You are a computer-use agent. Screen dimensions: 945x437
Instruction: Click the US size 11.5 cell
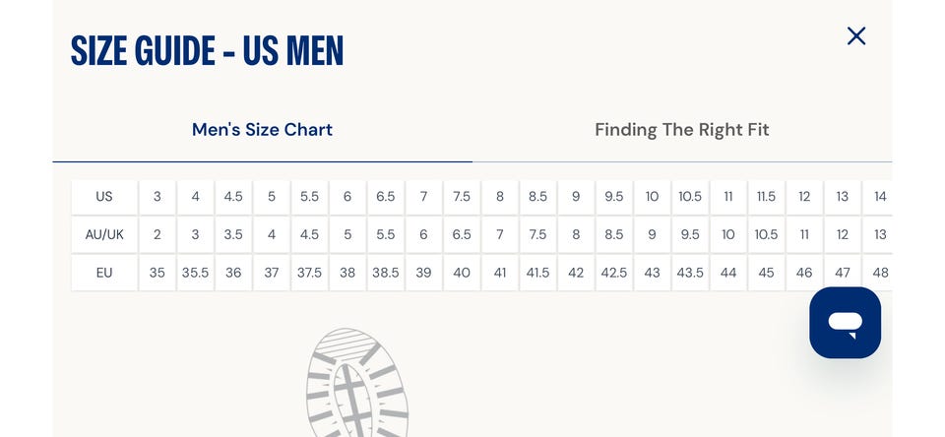(766, 197)
